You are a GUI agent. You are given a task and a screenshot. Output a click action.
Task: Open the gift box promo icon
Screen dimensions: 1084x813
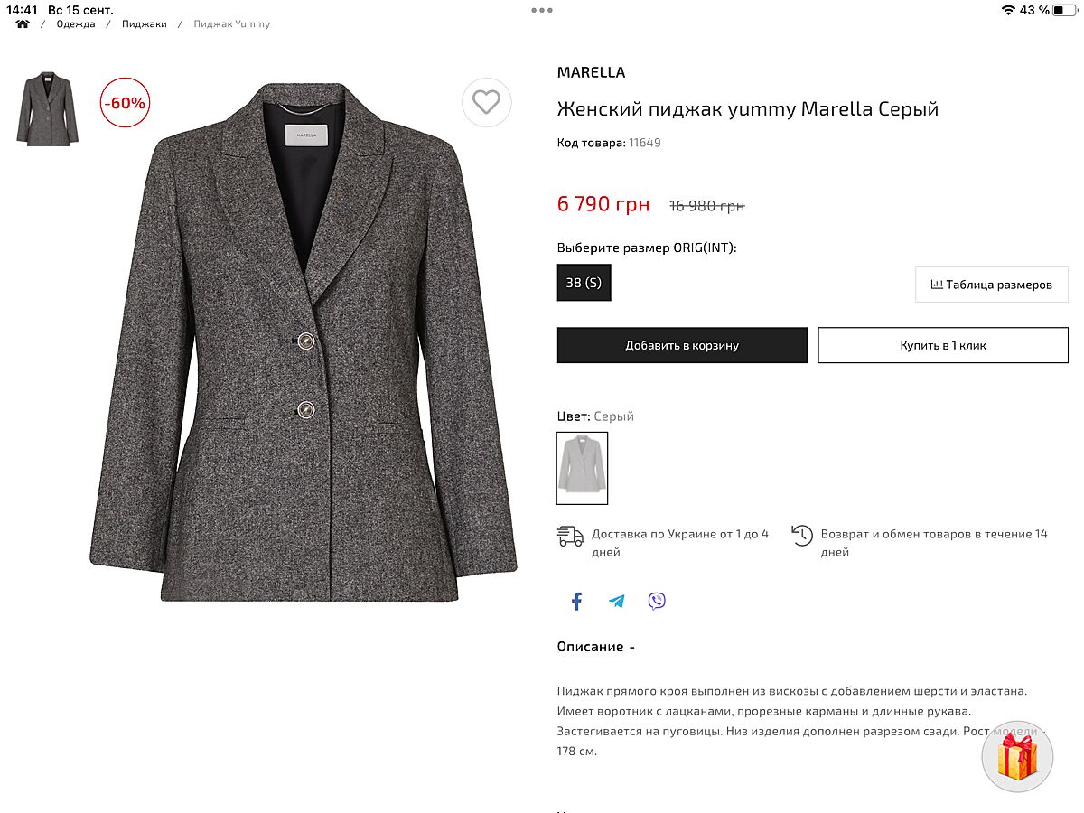click(x=1017, y=757)
